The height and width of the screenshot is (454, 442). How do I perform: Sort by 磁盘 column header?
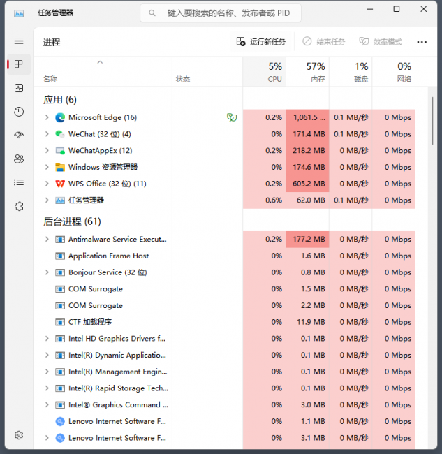[x=351, y=72]
